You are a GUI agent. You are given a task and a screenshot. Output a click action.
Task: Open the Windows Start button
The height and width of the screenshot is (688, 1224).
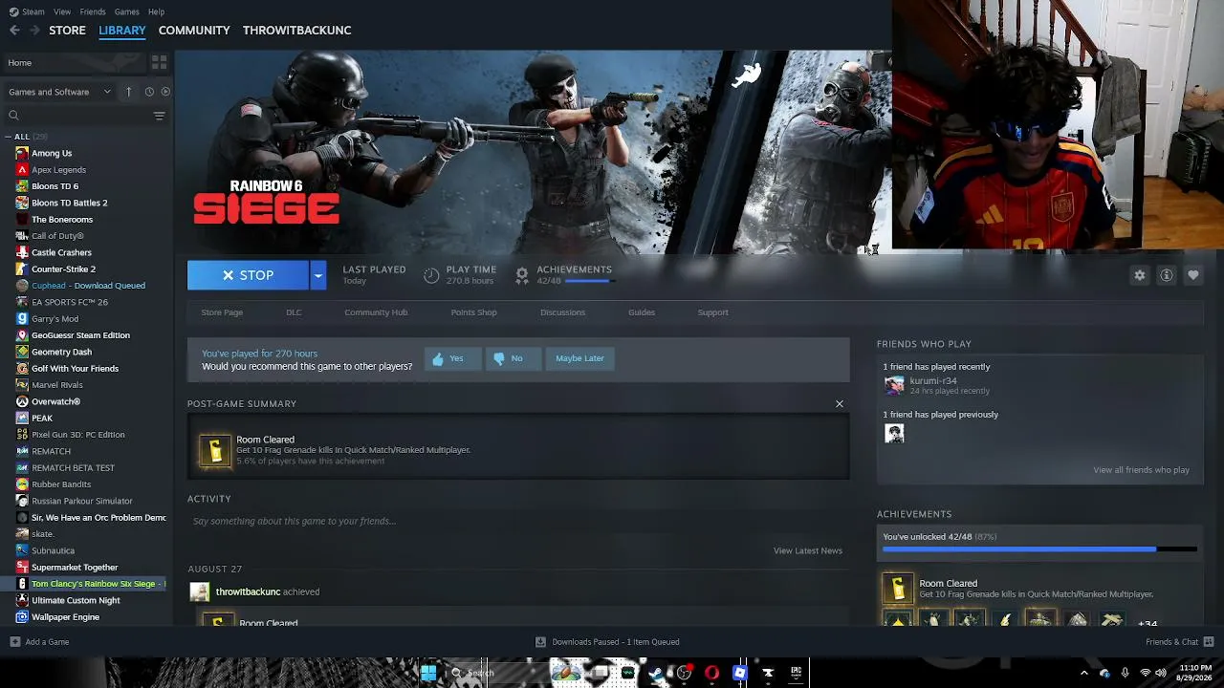pos(428,673)
